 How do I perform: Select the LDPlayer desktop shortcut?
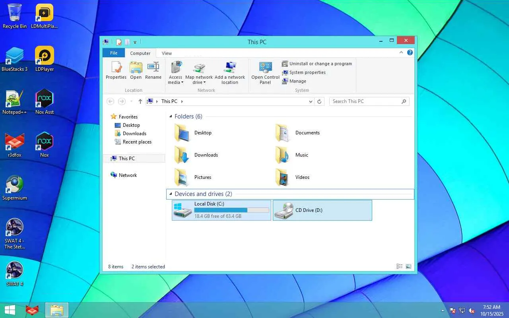45,59
